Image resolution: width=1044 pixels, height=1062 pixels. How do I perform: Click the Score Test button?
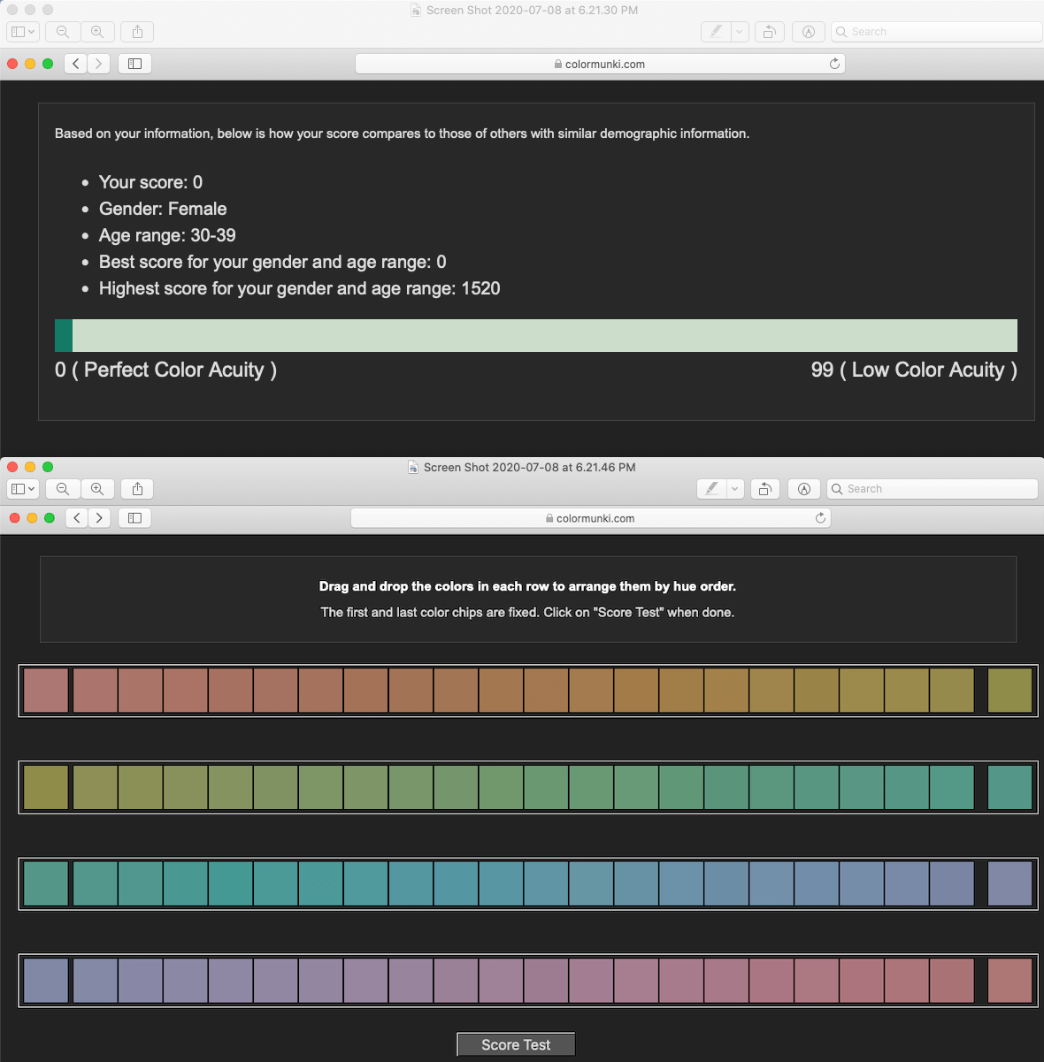pos(516,1044)
